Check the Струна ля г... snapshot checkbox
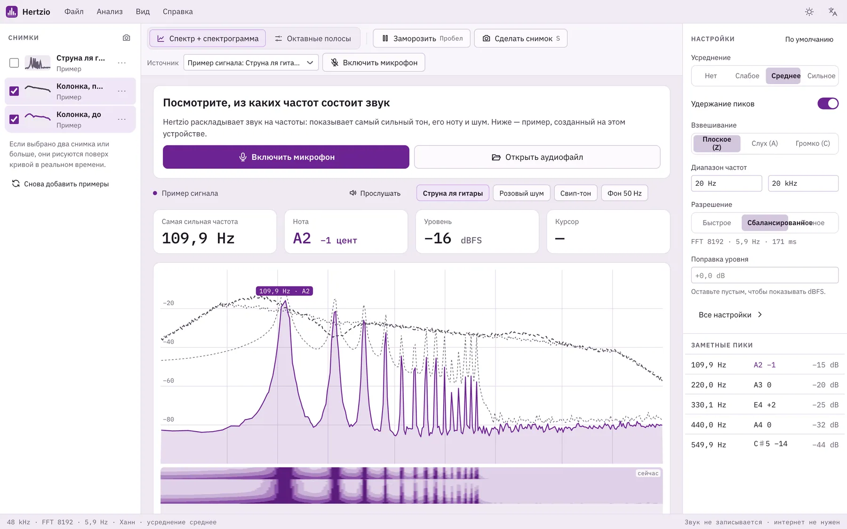 (14, 63)
